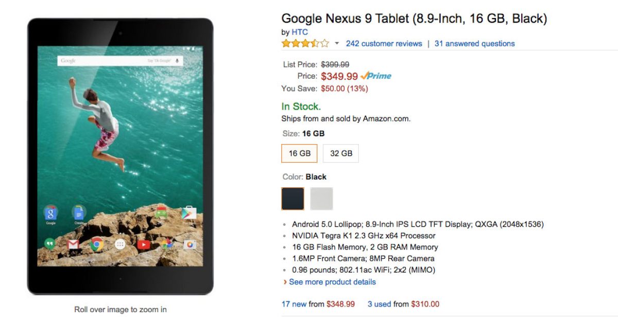Choose the White color swatch

coord(321,199)
